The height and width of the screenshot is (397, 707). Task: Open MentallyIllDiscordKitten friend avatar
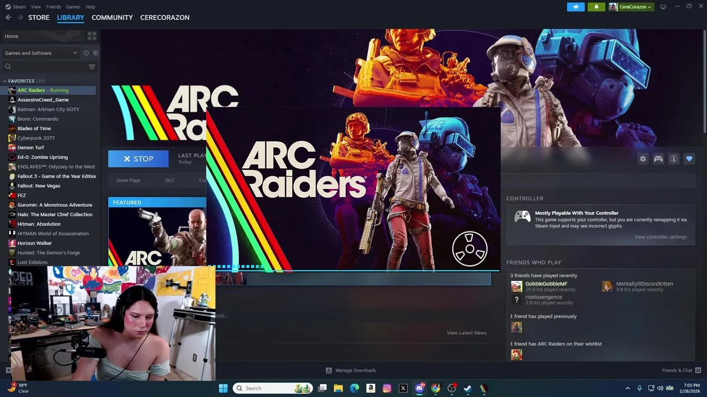(607, 286)
